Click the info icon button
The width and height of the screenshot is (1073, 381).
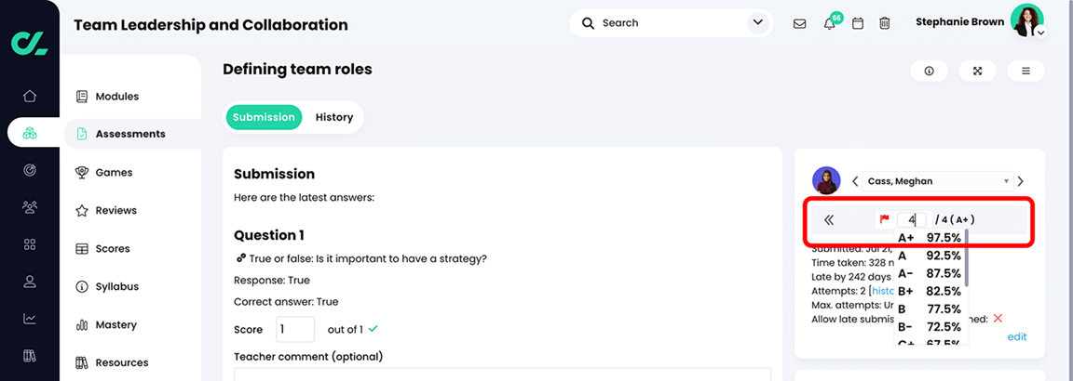[x=929, y=71]
